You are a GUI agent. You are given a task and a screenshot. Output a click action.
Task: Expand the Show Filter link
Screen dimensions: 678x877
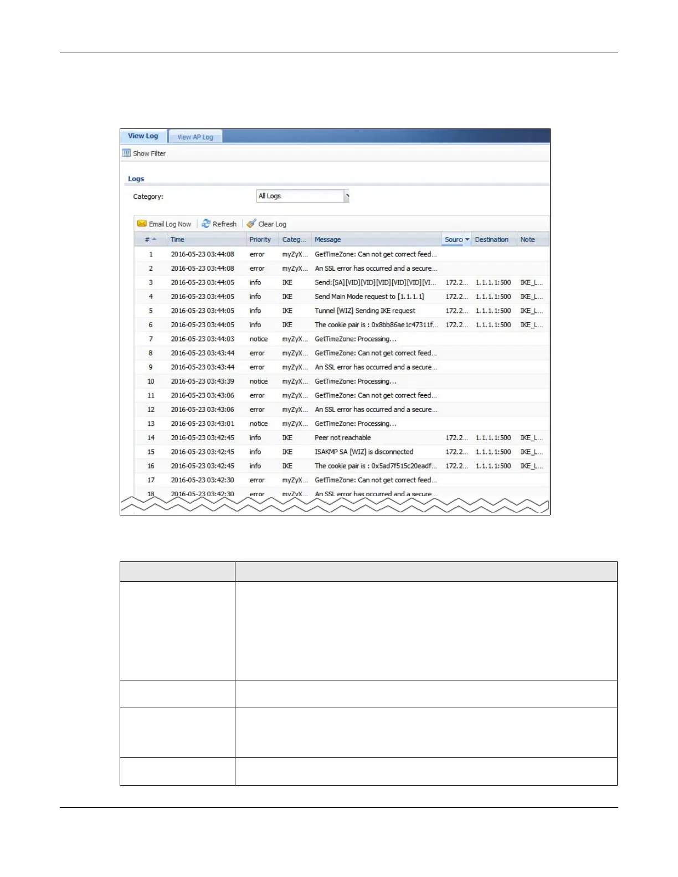coord(149,153)
